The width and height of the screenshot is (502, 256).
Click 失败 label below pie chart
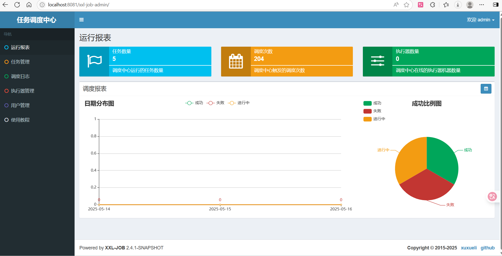coord(450,205)
